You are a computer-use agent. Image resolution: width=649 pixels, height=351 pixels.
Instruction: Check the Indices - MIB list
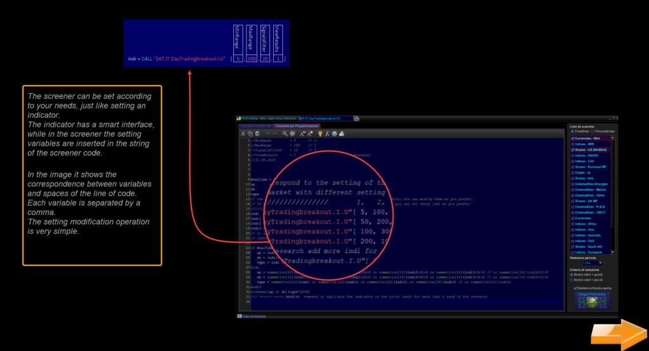[573, 144]
